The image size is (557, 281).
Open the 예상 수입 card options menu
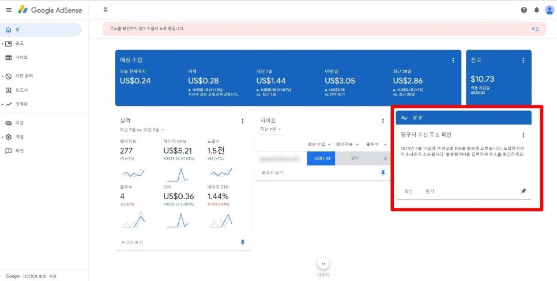(453, 60)
